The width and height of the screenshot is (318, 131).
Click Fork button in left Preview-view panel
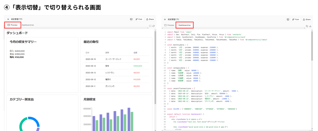[x=139, y=19]
